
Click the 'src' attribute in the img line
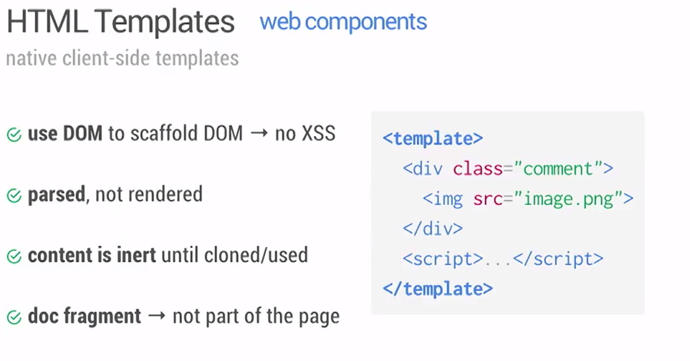pos(488,198)
